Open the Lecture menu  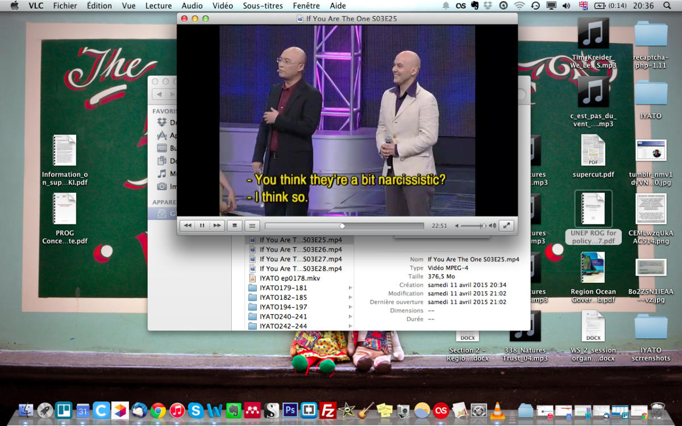click(159, 6)
